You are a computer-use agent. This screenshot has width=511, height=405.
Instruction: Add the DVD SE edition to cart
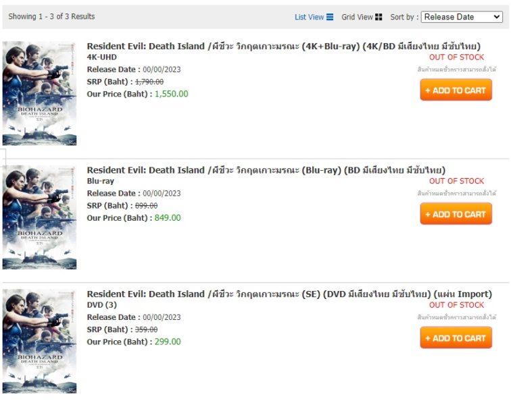click(x=456, y=337)
